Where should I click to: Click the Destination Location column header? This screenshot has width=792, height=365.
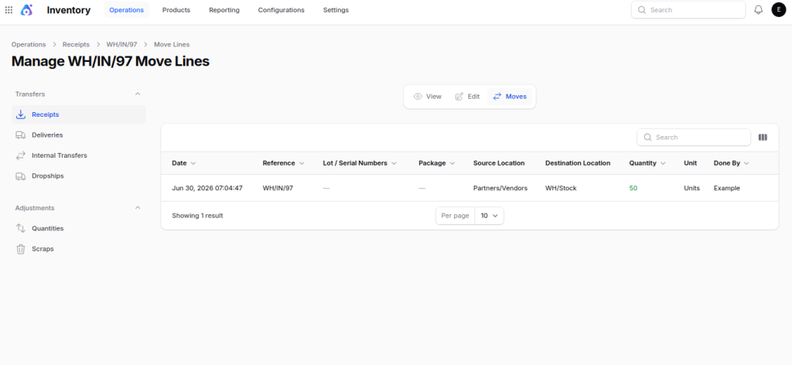point(578,163)
